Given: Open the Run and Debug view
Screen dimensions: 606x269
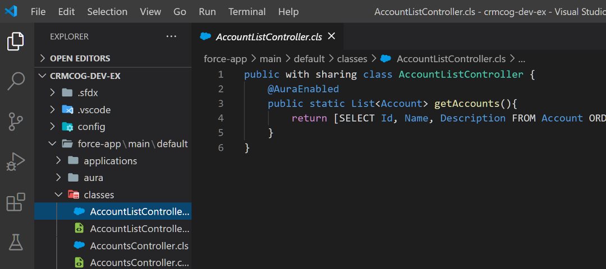Looking at the screenshot, I should pyautogui.click(x=16, y=162).
